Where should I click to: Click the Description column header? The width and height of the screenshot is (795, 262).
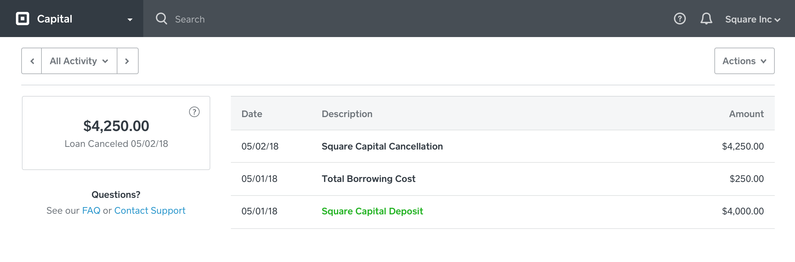347,114
